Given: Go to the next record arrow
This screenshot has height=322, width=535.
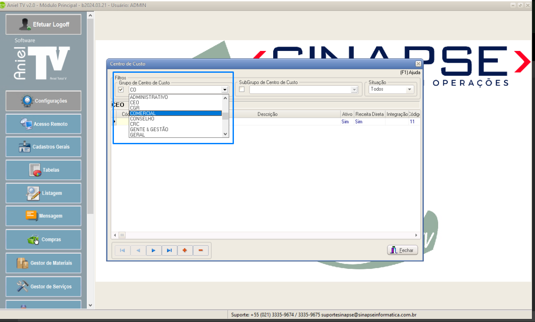Looking at the screenshot, I should (154, 251).
